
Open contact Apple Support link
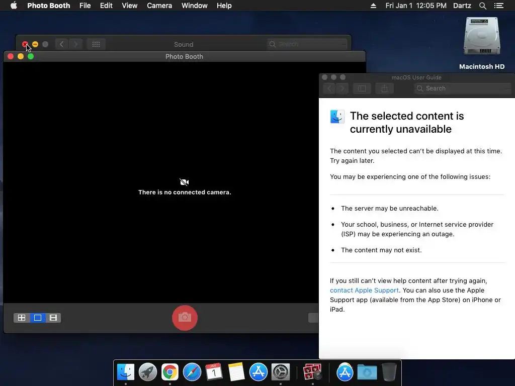364,290
